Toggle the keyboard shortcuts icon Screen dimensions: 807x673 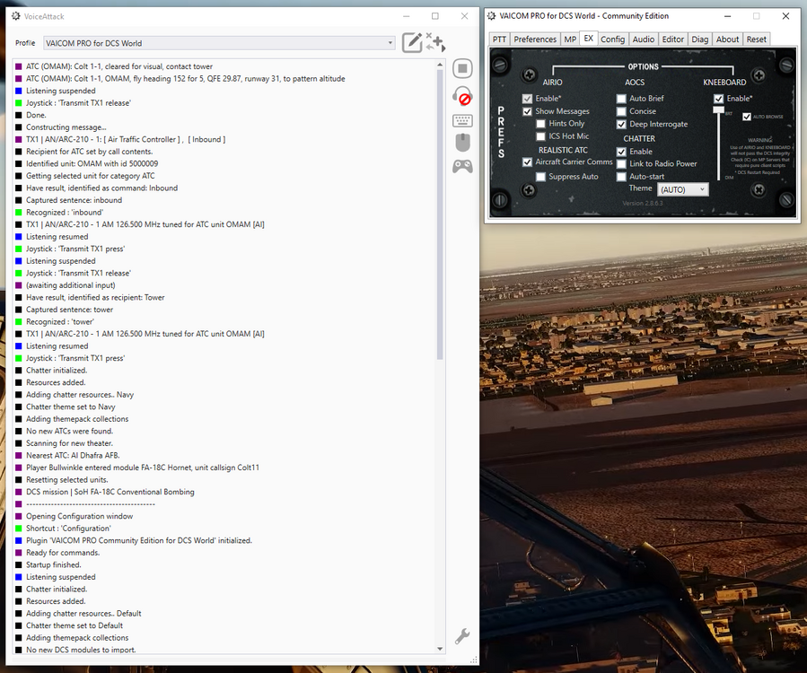462,120
